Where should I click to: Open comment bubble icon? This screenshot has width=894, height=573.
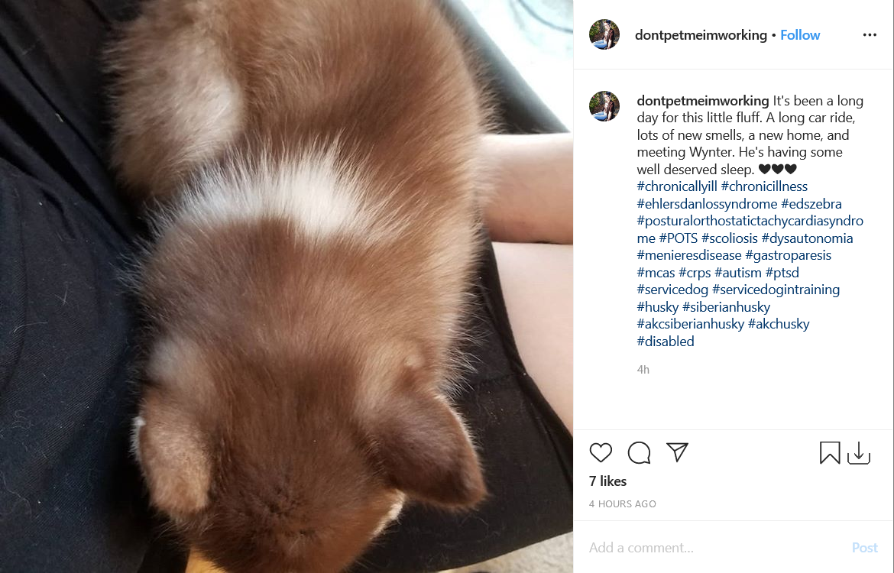pyautogui.click(x=639, y=453)
